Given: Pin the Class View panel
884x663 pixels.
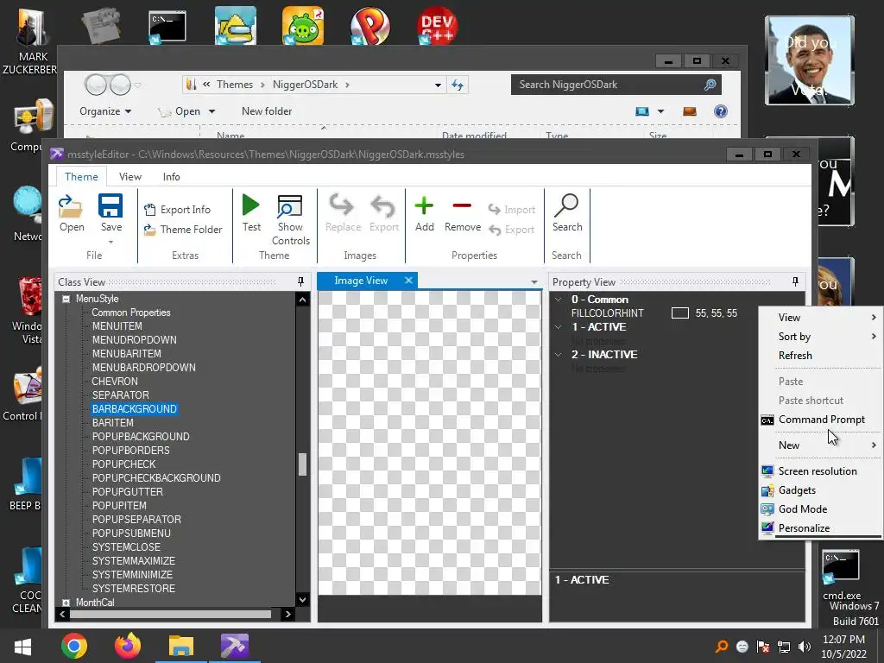Looking at the screenshot, I should coord(300,281).
